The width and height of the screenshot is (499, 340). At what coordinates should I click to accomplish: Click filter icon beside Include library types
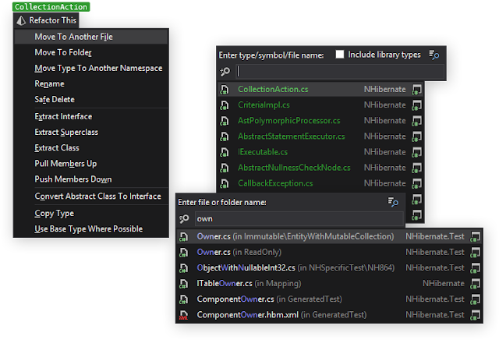click(435, 55)
